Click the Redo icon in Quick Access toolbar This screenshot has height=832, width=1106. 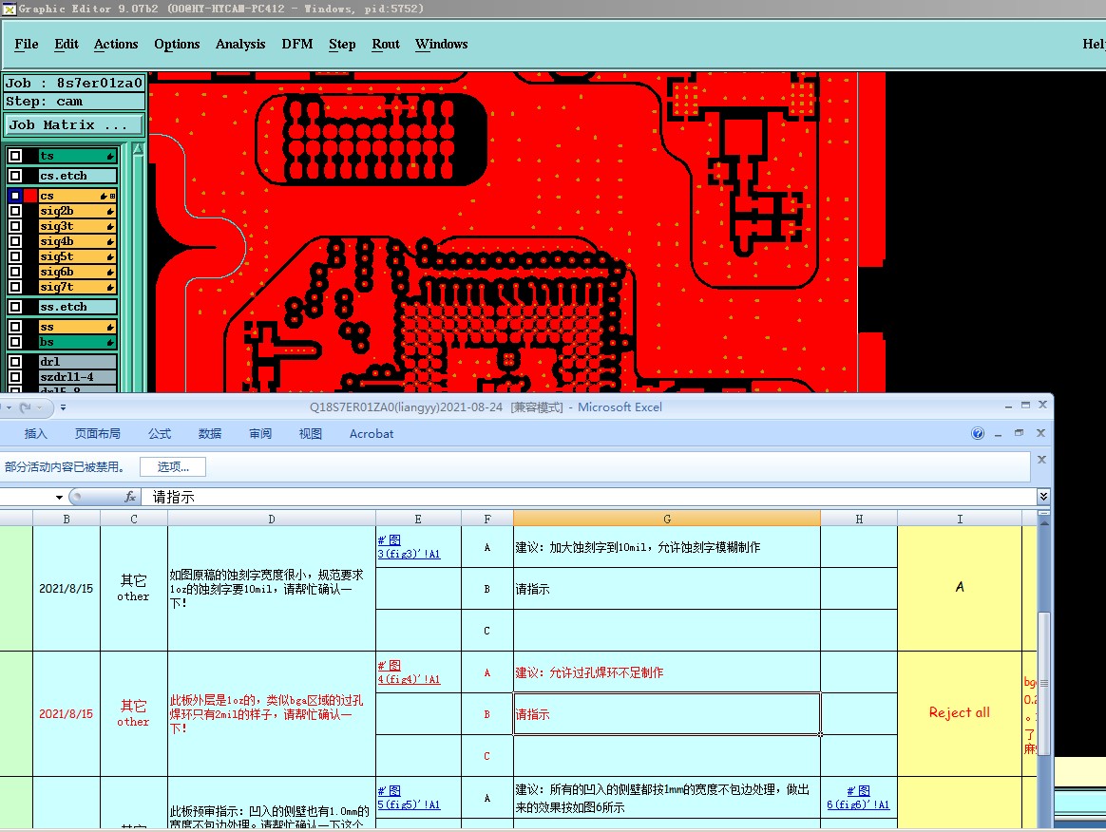[x=26, y=407]
